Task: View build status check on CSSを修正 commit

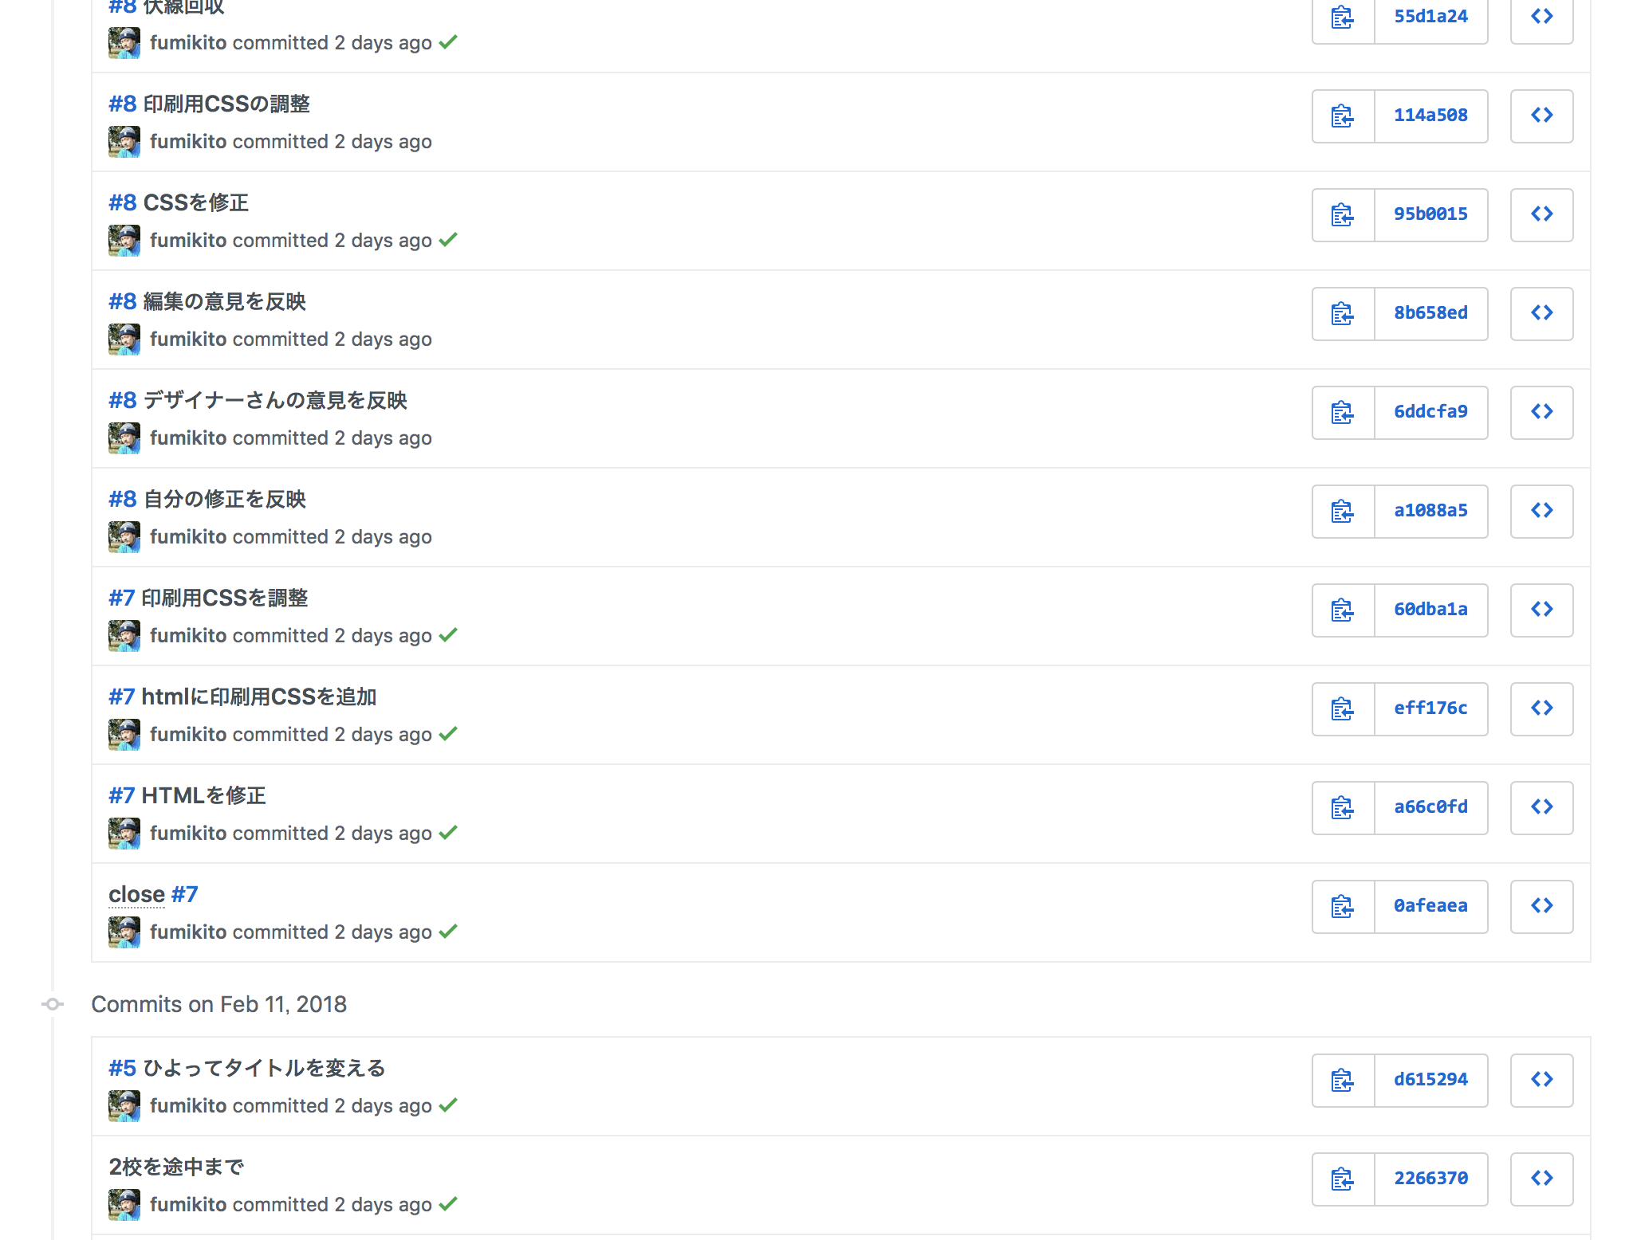Action: 448,239
